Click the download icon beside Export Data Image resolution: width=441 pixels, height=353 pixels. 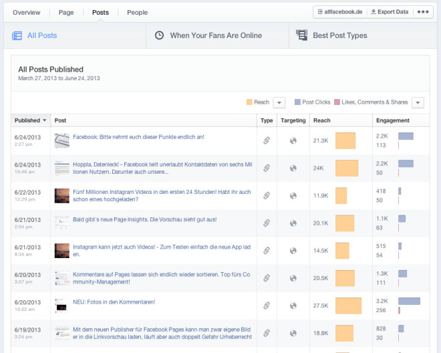click(374, 11)
